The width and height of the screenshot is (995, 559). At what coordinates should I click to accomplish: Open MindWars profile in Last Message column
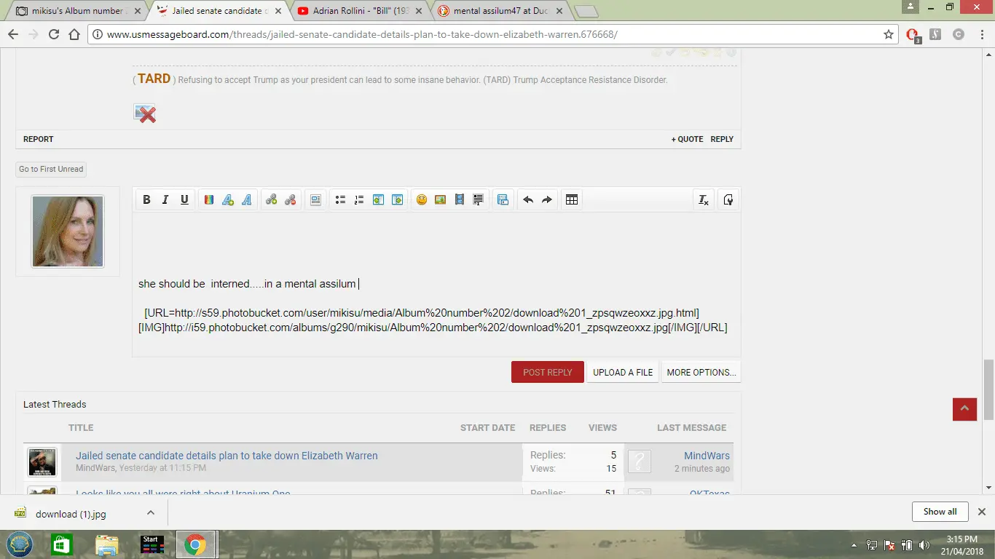click(707, 456)
